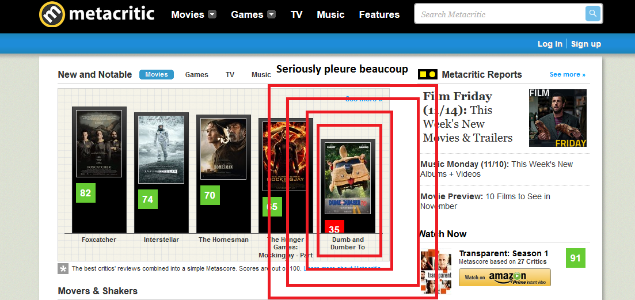
Task: Click The Homesman title link
Action: click(x=223, y=240)
